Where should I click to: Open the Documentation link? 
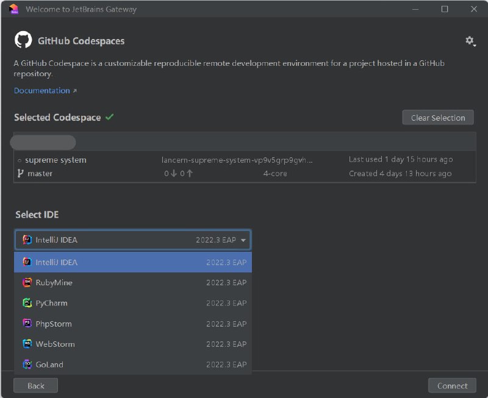pos(42,90)
